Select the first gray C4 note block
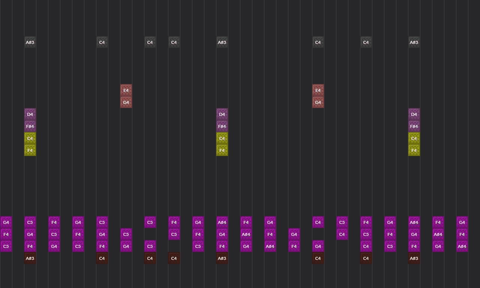 point(102,42)
